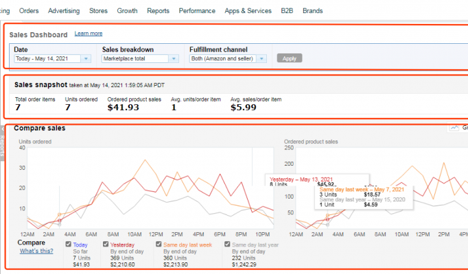Toggle the Yesterday comparison checkbox
Image resolution: width=468 pixels, height=274 pixels.
click(106, 243)
